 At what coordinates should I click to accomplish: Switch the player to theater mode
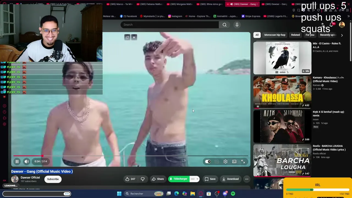[x=234, y=161]
